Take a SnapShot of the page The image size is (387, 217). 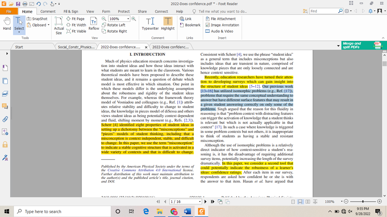37,19
